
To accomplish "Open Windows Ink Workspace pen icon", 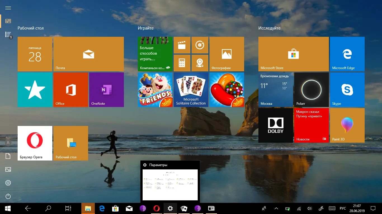I will pyautogui.click(x=321, y=208).
